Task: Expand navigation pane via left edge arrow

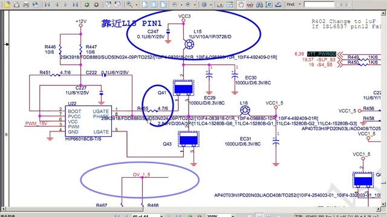Action: [7, 44]
